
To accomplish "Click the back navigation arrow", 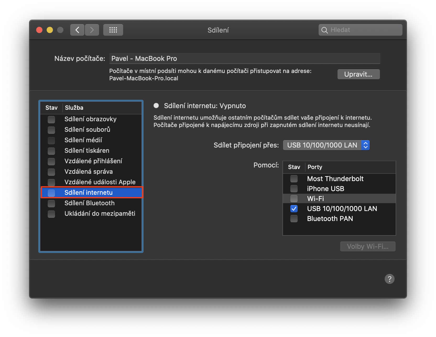I will [x=77, y=30].
